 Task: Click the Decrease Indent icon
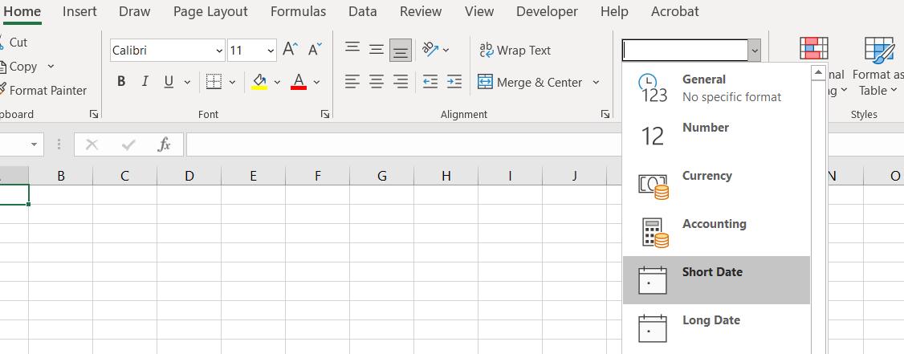coord(430,82)
